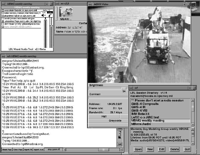Select LeRC <-> ARC test session

tap(146, 117)
